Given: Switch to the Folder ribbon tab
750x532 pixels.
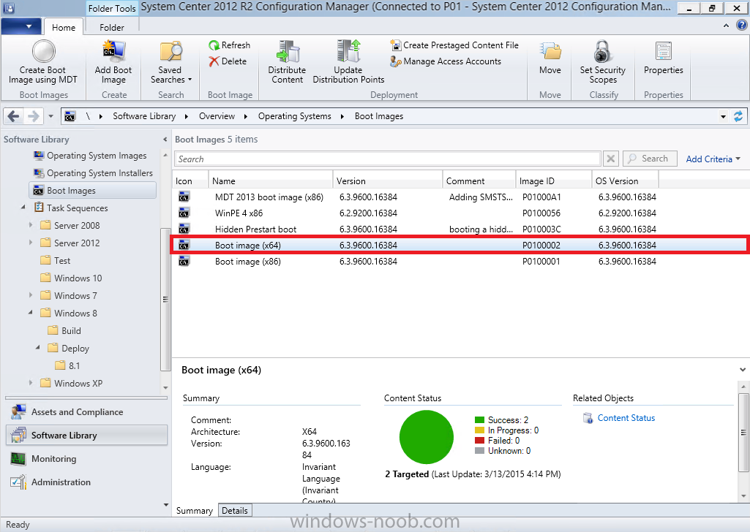Looking at the screenshot, I should point(112,27).
